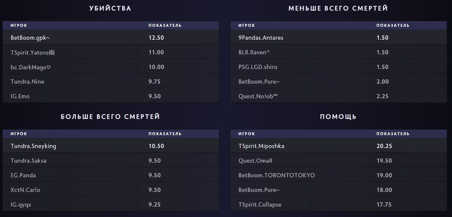The image size is (452, 217).
Task: Open IG.Emo player entry
Action: (x=20, y=96)
